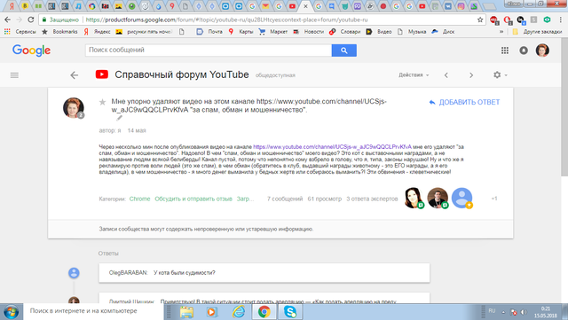
Task: Open the Видео bookmark
Action: point(379,32)
